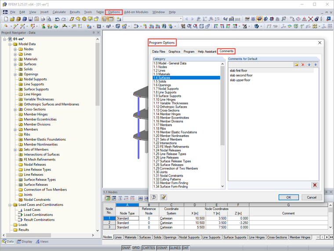The height and width of the screenshot is (251, 334).
Task: Click the Category list vertical scrollbar
Action: [x=222, y=125]
